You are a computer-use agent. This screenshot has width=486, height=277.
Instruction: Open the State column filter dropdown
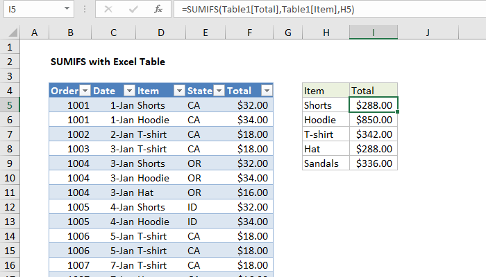click(x=219, y=91)
